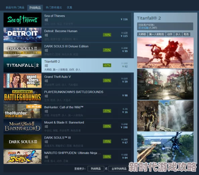Click Windows icon under PLAYERUNKNOWN'S BATTLEGROUNDS

[x=46, y=96]
